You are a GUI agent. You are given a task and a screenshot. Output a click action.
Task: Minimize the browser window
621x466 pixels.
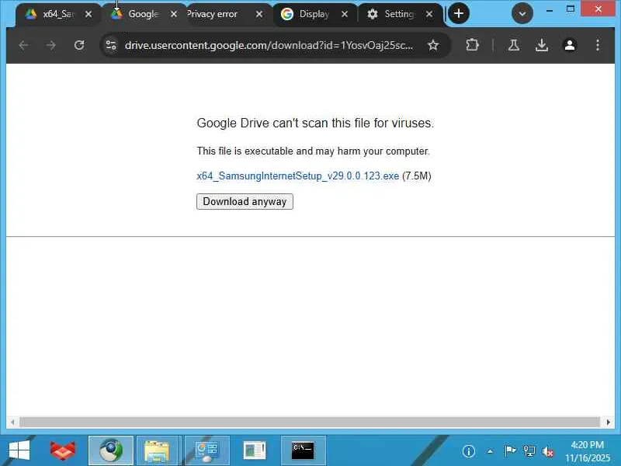pos(550,9)
